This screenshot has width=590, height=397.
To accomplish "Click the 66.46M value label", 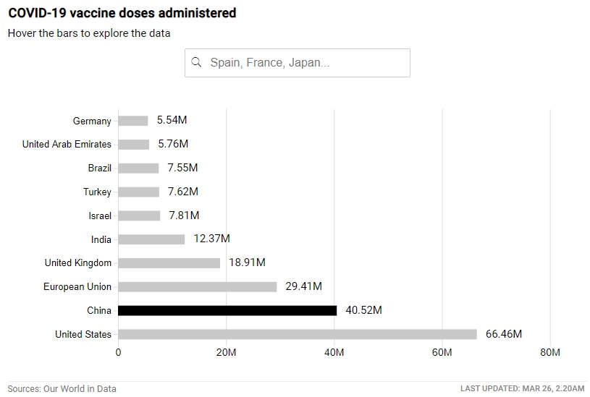I will tap(504, 333).
